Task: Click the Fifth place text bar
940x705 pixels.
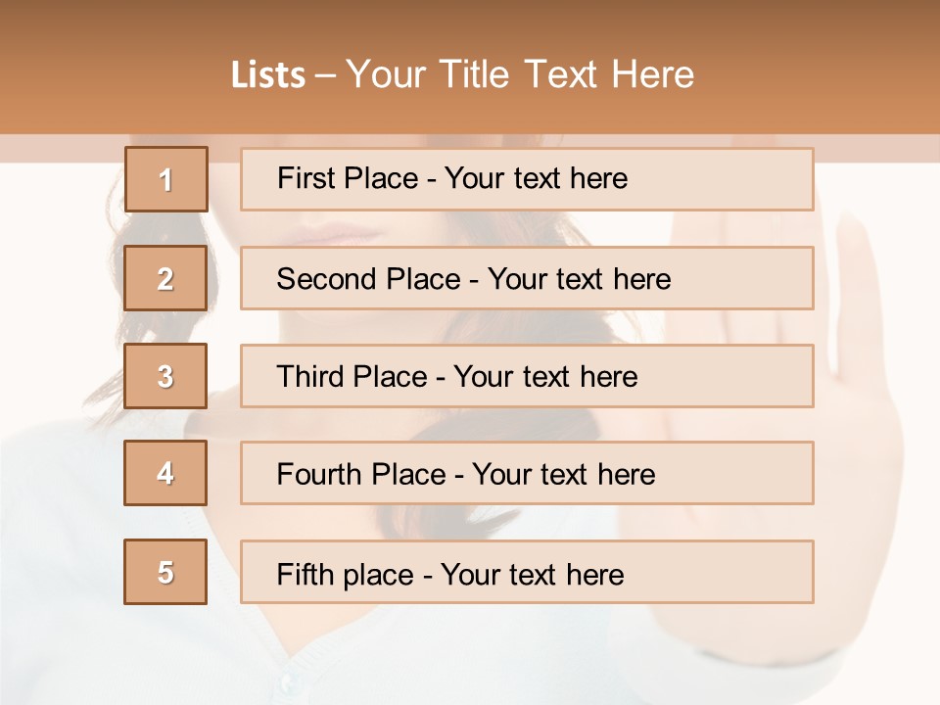Action: click(527, 572)
